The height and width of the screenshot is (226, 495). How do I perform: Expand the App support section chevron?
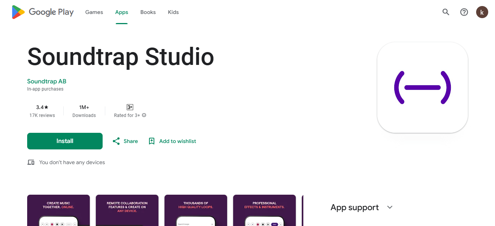(390, 208)
